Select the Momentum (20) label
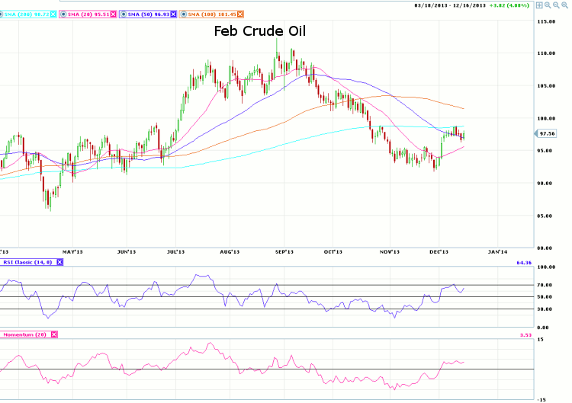This screenshot has height=403, width=572. 24,334
